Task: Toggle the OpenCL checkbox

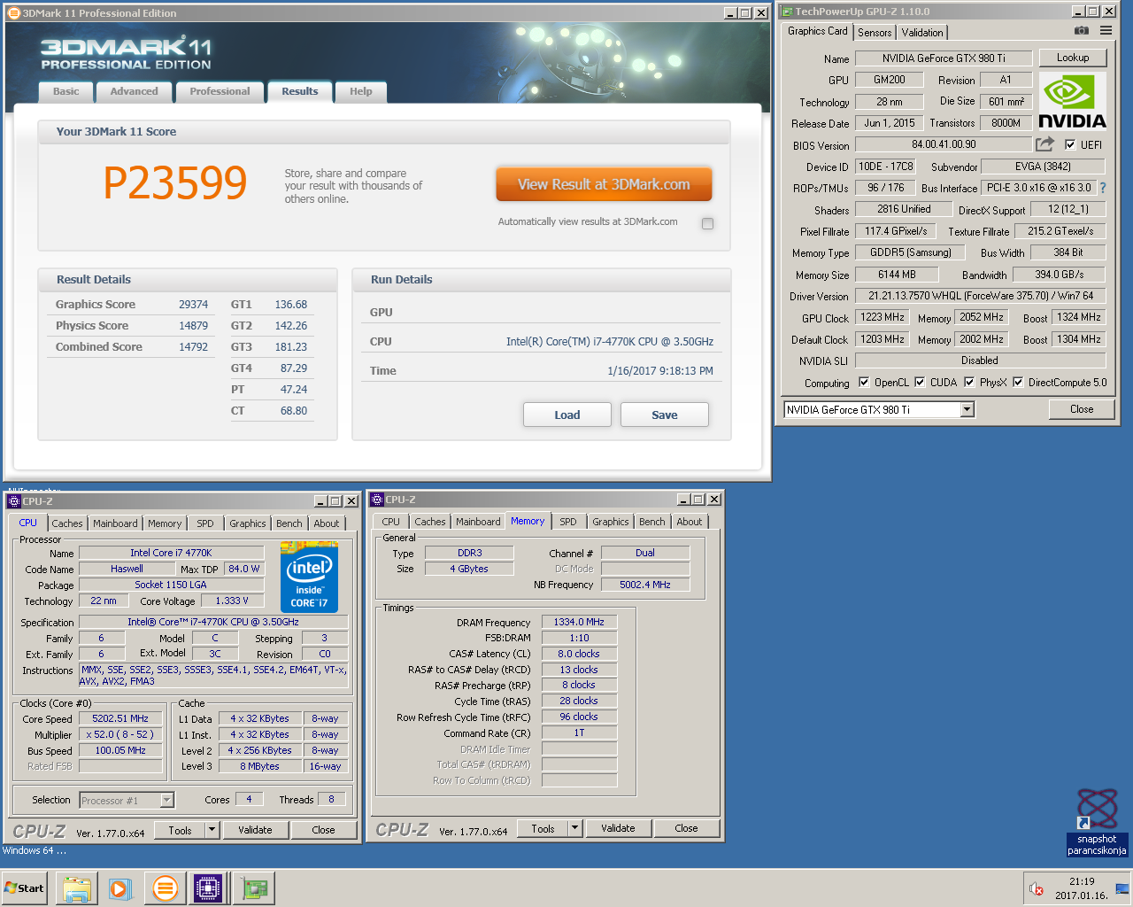Action: point(864,382)
